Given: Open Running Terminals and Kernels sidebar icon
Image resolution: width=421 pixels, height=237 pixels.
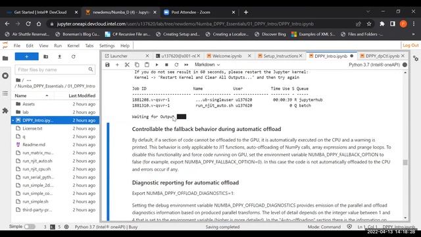Looking at the screenshot, I should click(x=5, y=76).
